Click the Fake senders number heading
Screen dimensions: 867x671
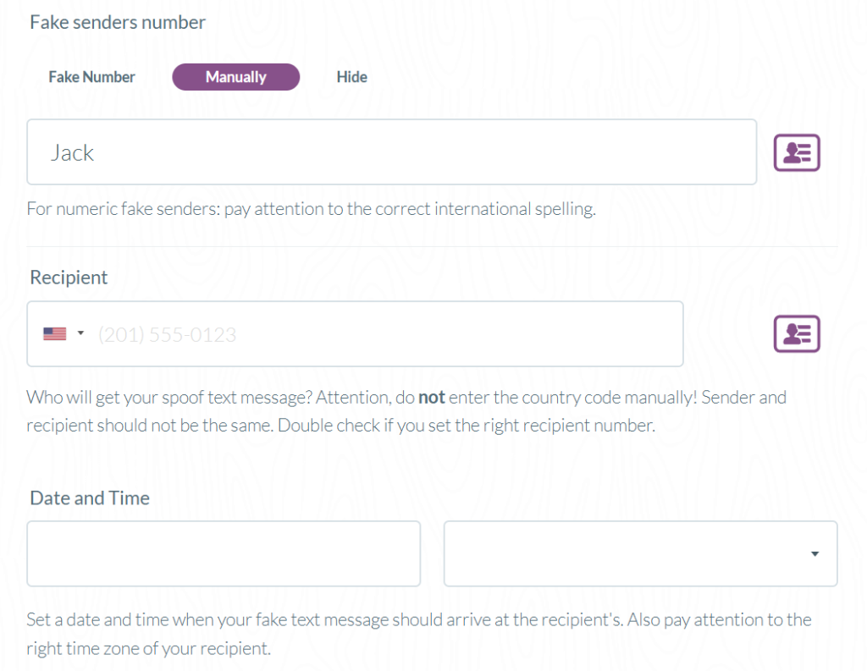click(x=118, y=23)
